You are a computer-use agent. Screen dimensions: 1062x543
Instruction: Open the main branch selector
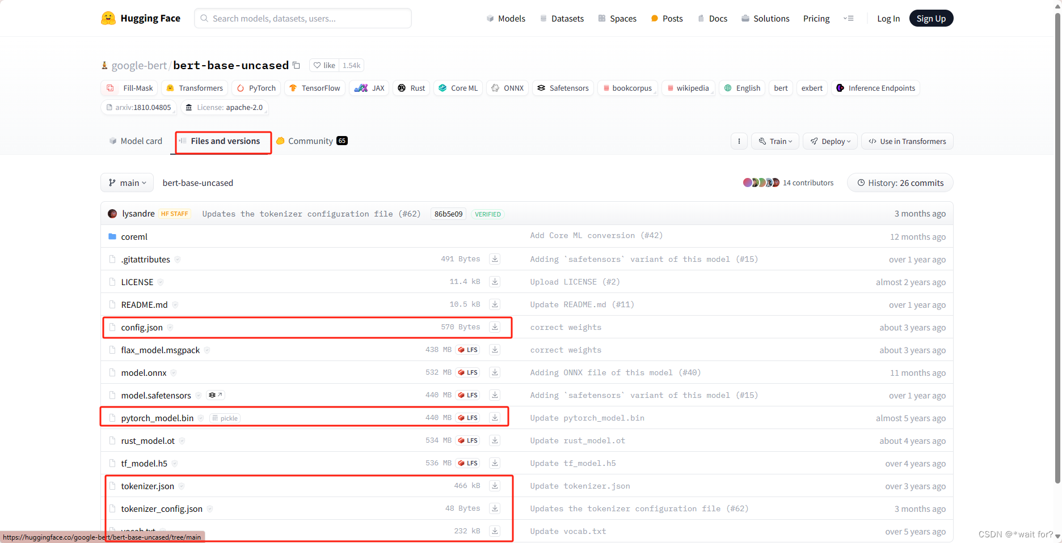[x=127, y=183]
